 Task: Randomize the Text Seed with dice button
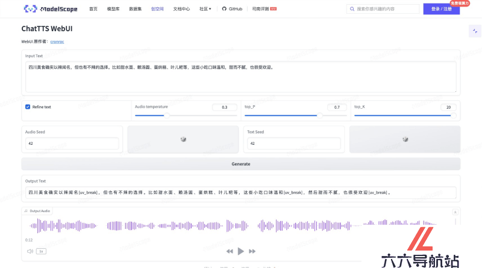click(405, 139)
